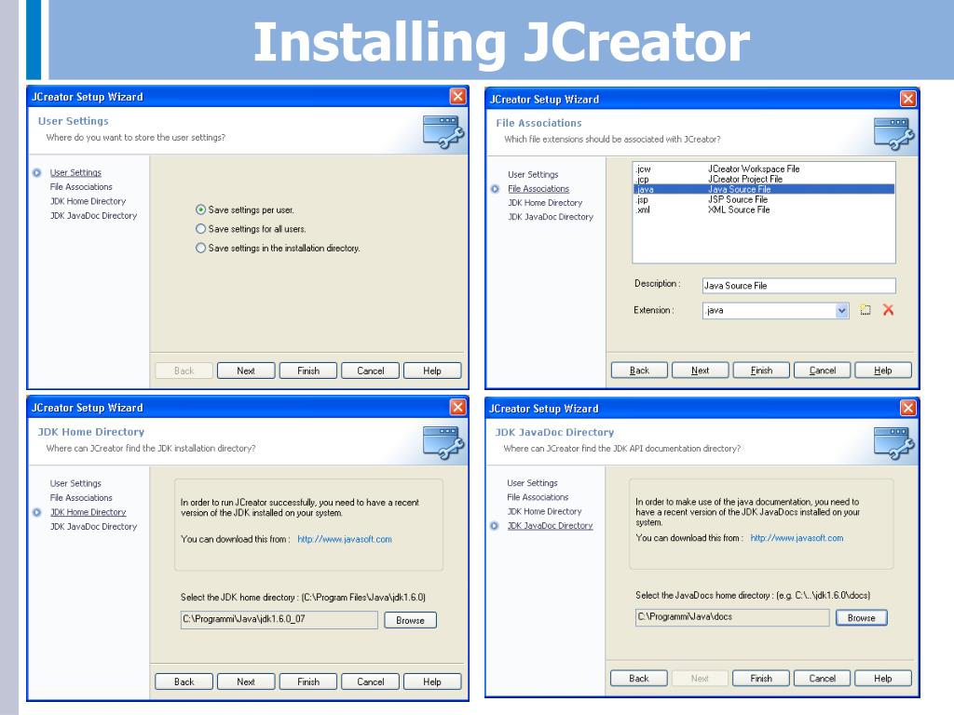Click the File Associations step bullet icon

496,189
